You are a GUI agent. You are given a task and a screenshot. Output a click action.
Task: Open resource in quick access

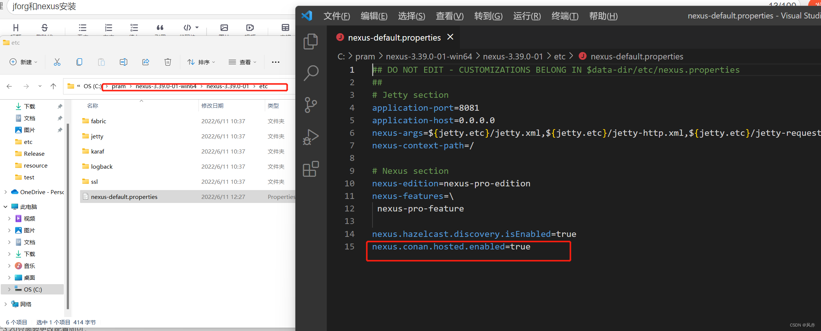pyautogui.click(x=36, y=165)
